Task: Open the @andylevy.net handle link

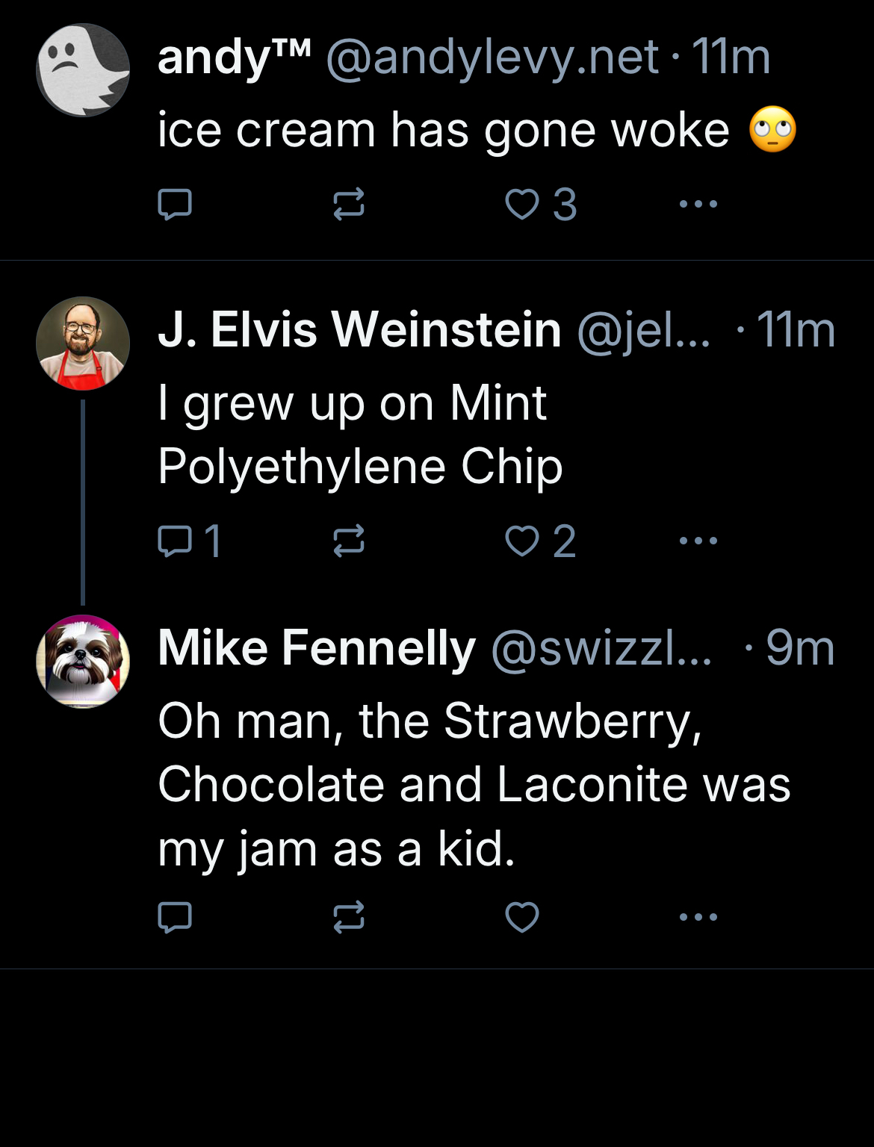Action: pyautogui.click(x=492, y=57)
